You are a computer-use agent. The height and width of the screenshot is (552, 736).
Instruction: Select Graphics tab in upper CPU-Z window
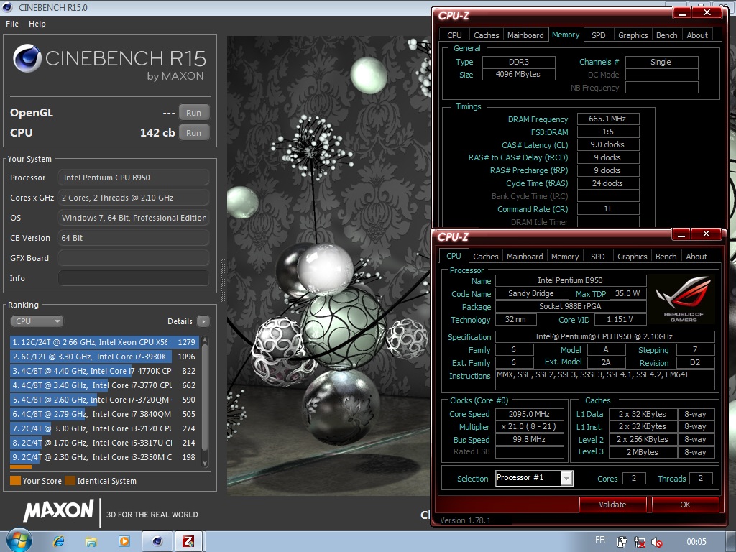tap(632, 35)
